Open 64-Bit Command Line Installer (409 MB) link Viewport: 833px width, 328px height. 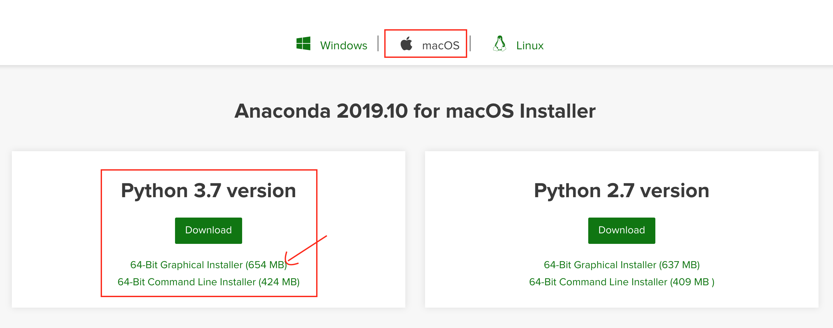[x=621, y=282]
